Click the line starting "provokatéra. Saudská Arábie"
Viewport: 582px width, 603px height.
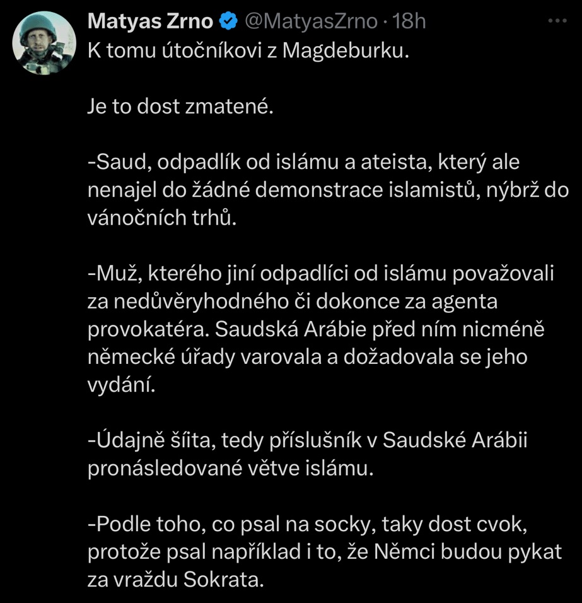[315, 330]
